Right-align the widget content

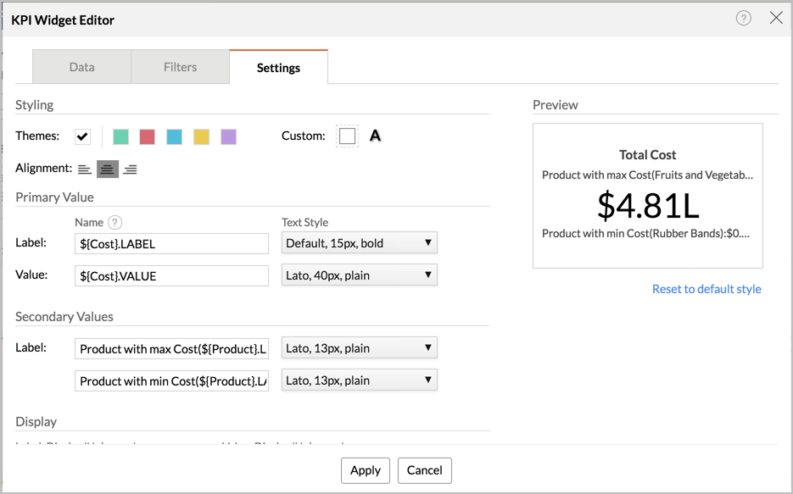coord(130,169)
